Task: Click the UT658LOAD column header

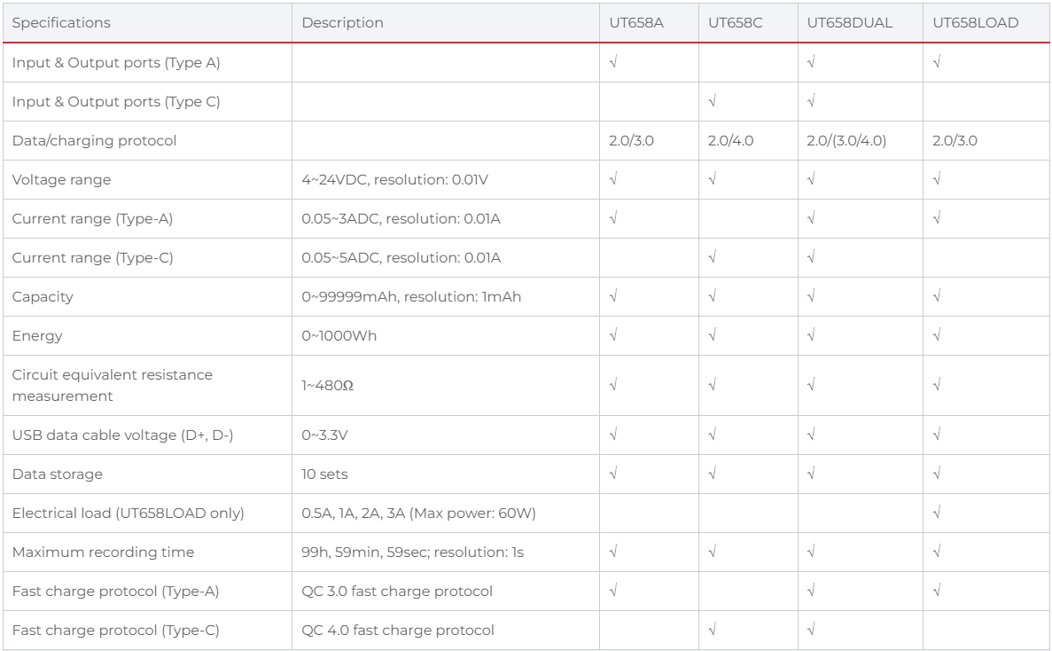Action: tap(975, 23)
